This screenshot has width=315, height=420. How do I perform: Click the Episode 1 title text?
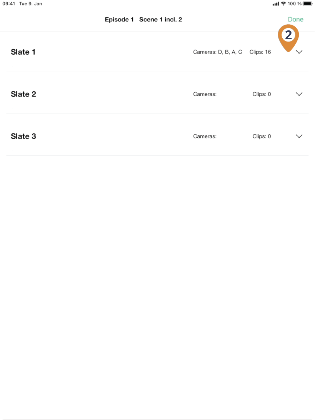[x=119, y=20]
